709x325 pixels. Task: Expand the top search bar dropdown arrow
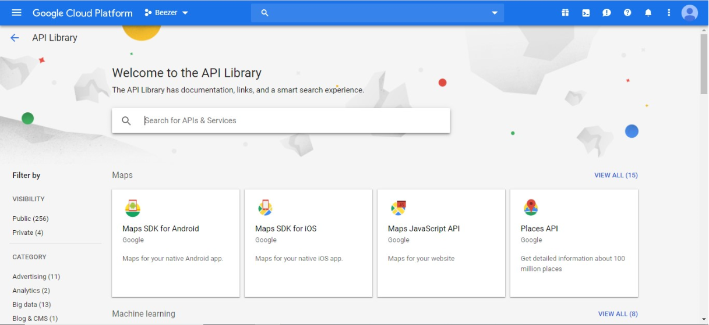click(495, 13)
